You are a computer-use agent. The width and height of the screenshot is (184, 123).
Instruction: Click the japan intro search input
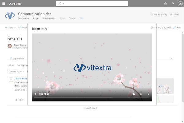pos(19,58)
